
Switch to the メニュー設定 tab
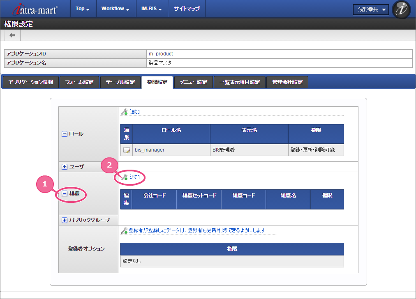[194, 82]
